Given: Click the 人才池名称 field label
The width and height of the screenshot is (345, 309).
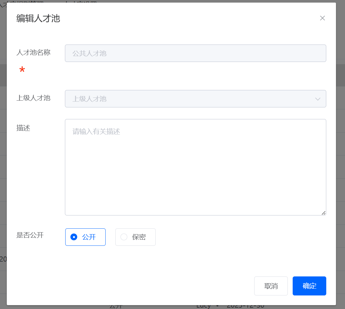Looking at the screenshot, I should click(x=33, y=52).
